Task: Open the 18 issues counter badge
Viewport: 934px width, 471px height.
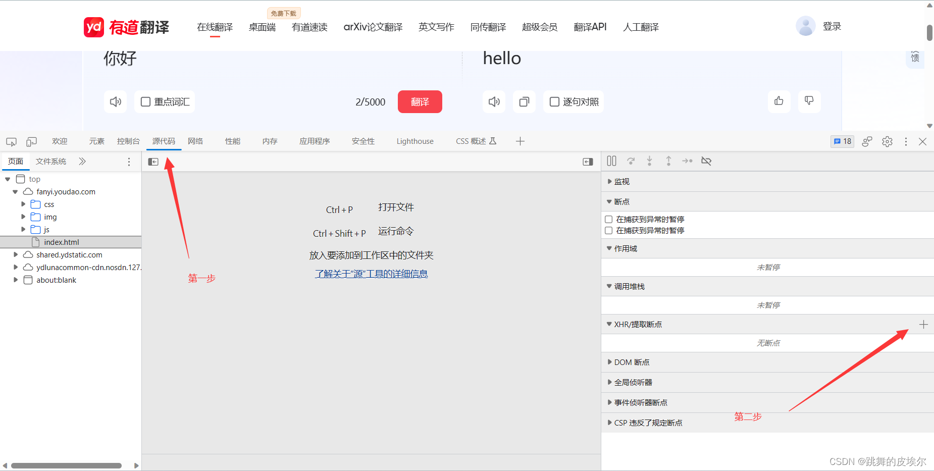Action: tap(842, 141)
